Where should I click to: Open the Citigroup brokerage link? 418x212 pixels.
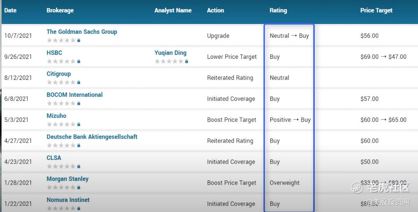pyautogui.click(x=59, y=74)
